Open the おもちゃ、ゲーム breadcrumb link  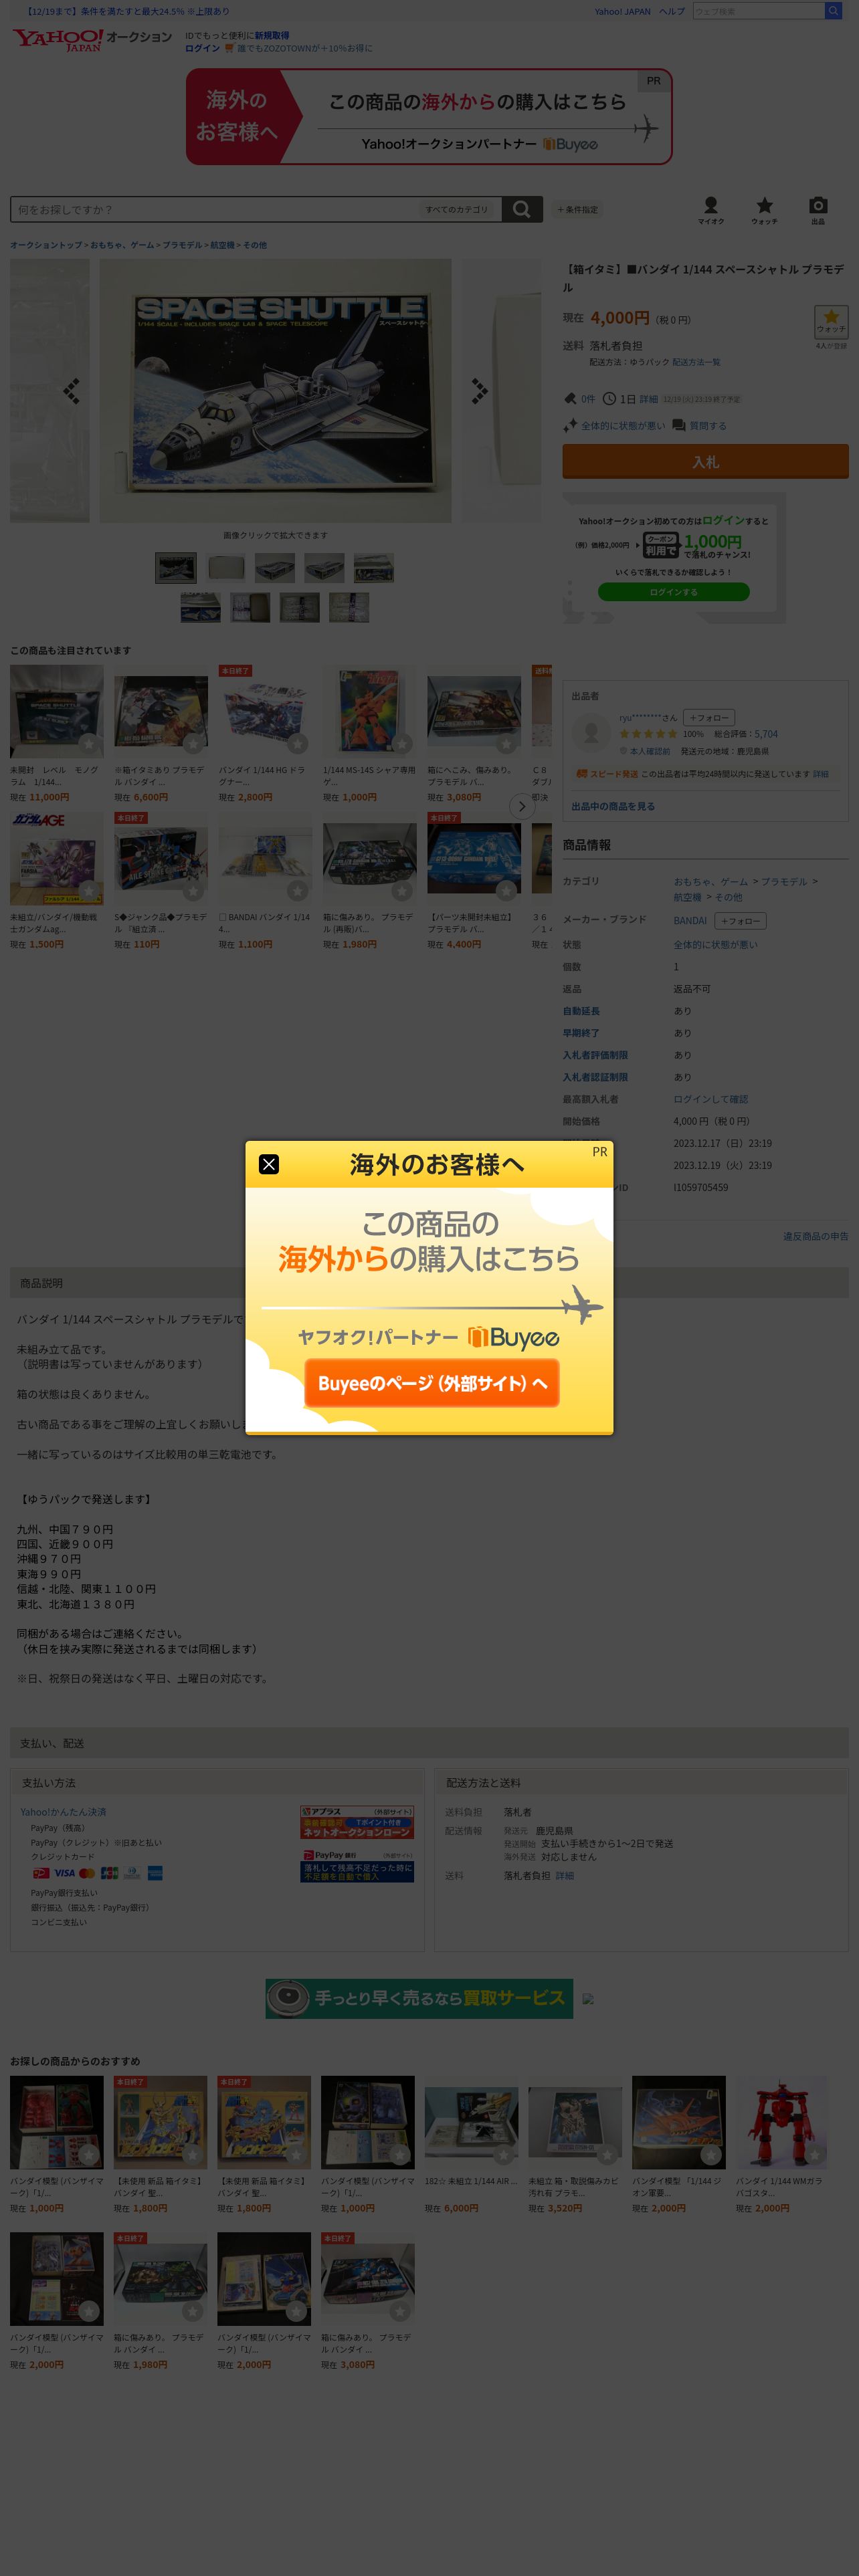tap(122, 245)
